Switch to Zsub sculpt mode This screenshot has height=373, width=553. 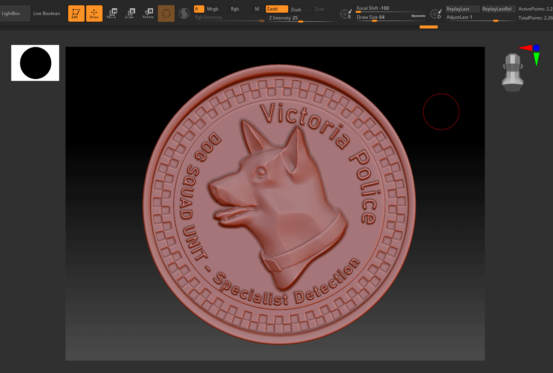pyautogui.click(x=301, y=9)
